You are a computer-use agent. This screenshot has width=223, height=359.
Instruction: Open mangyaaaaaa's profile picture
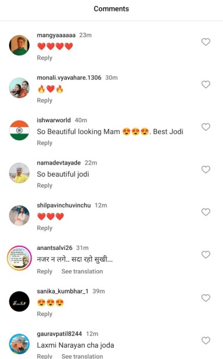click(19, 45)
